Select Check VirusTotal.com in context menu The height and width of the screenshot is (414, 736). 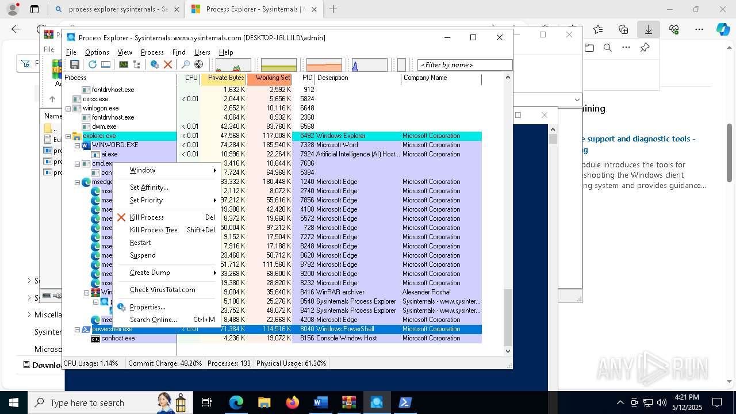(167, 290)
